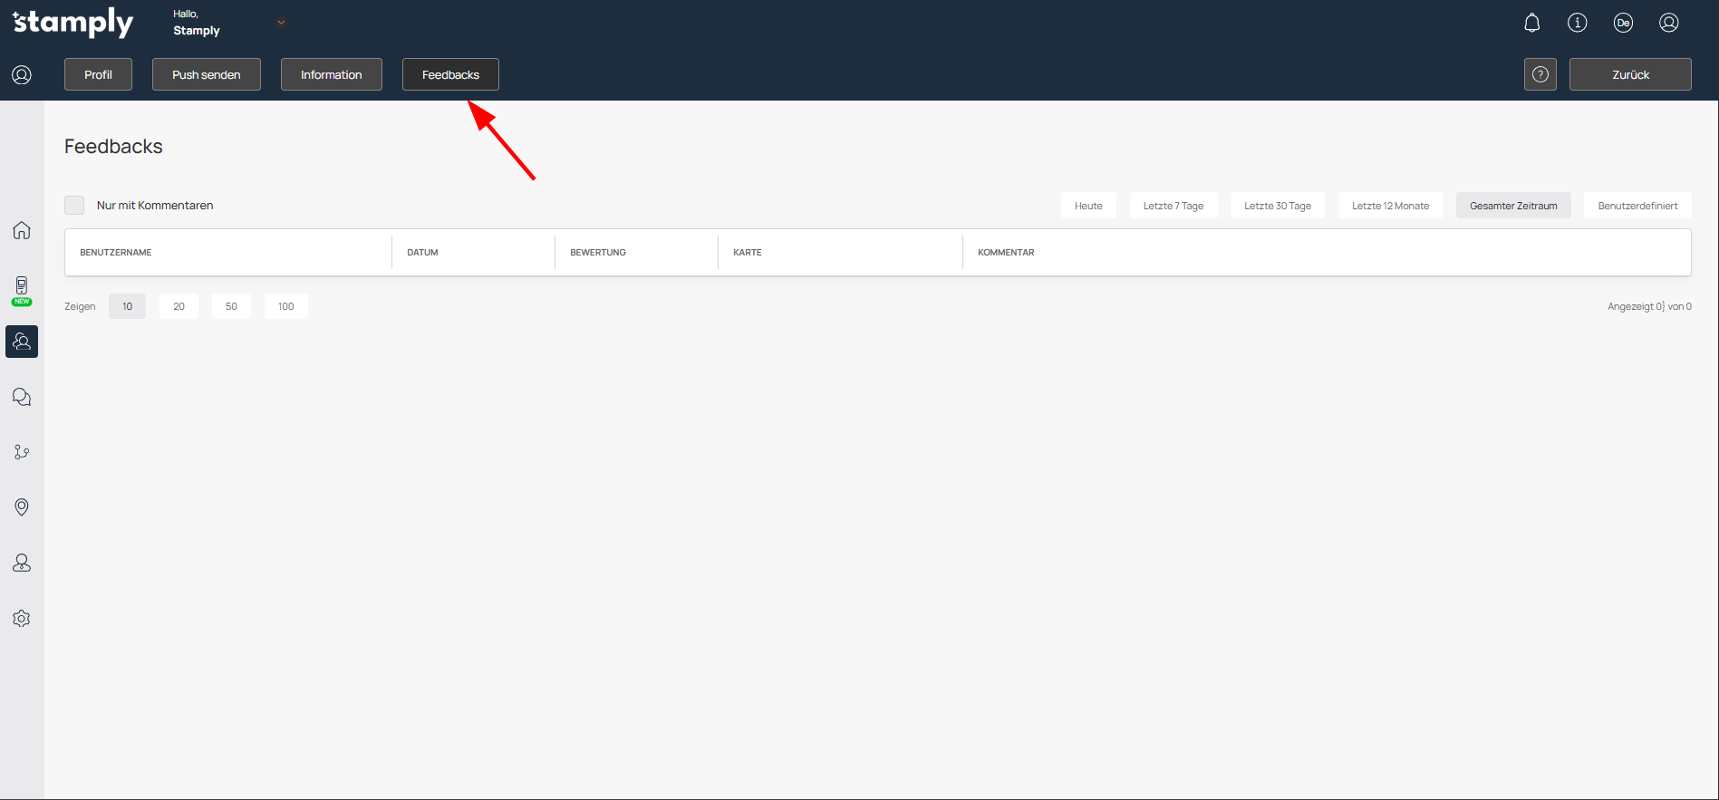Switch to the Profil tab
1719x800 pixels.
pos(98,74)
